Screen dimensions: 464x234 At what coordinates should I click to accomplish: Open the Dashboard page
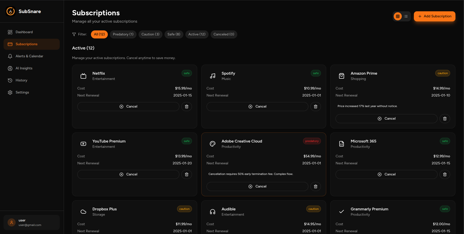tap(31, 32)
